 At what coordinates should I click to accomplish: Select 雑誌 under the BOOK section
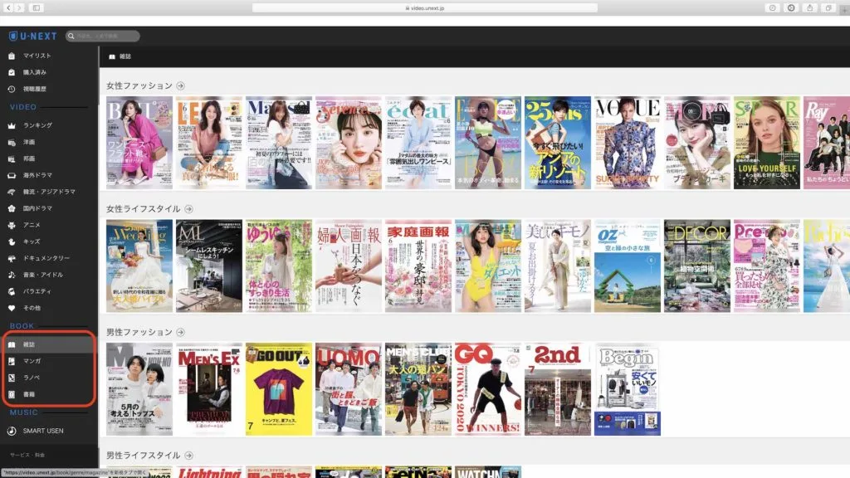[x=29, y=344]
